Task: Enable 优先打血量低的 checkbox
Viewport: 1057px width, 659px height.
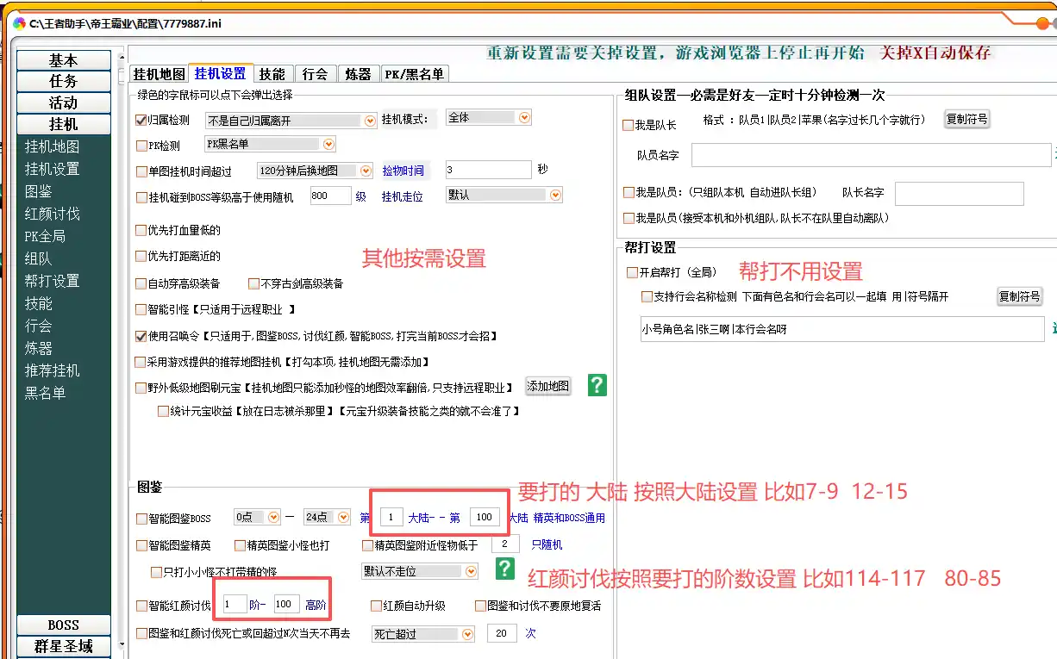Action: pos(141,230)
